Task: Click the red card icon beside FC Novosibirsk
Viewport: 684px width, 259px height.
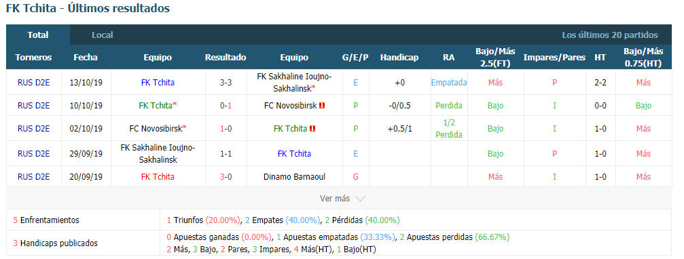Action: click(x=323, y=105)
